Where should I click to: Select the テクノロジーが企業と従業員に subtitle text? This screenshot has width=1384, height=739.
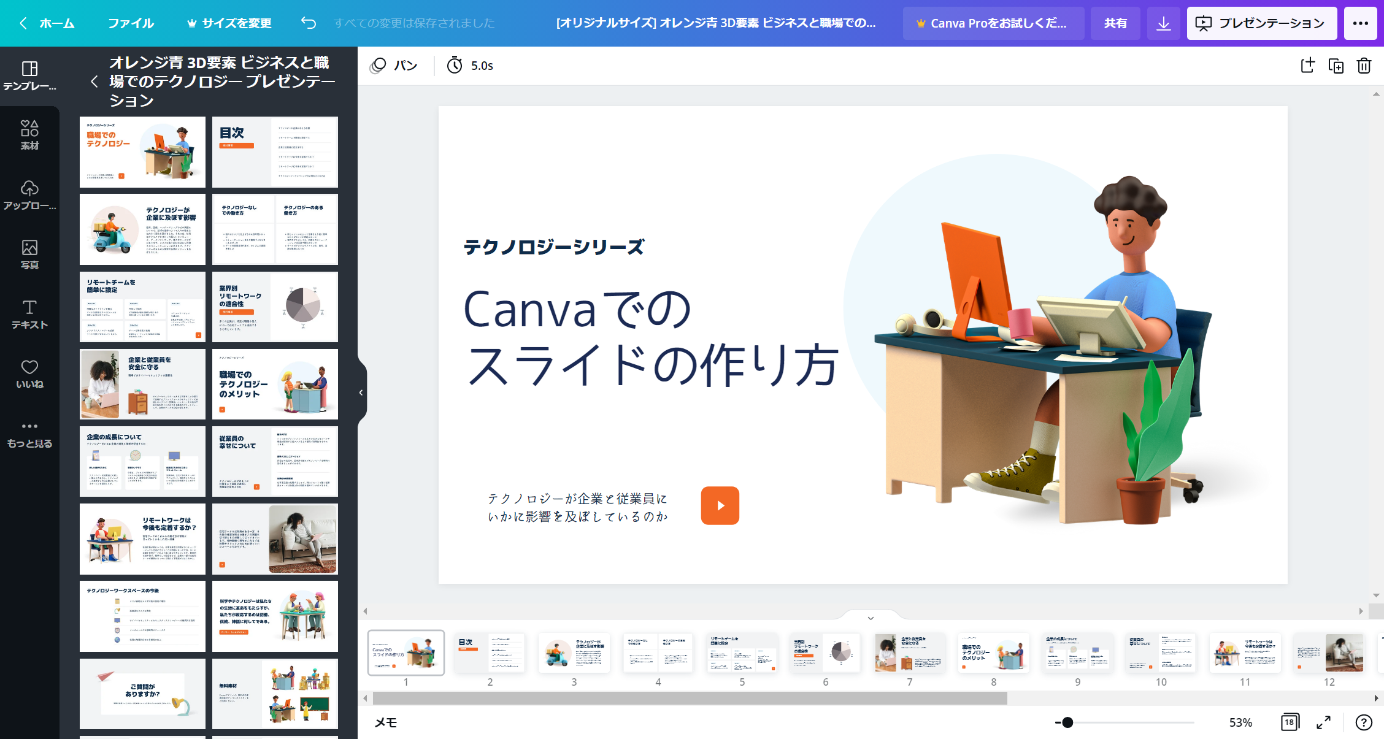point(577,507)
